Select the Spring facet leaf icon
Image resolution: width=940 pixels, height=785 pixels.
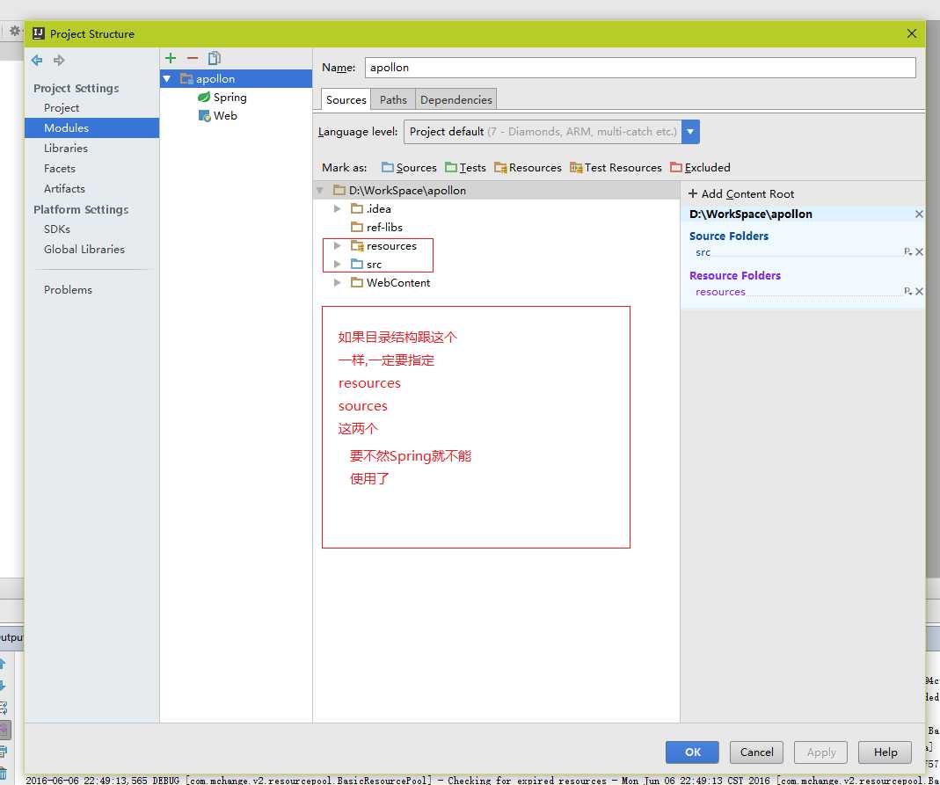[x=204, y=97]
